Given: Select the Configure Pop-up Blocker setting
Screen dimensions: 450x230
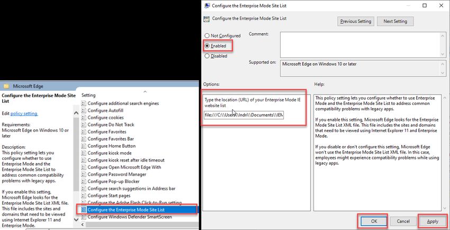Looking at the screenshot, I should click(x=113, y=181).
